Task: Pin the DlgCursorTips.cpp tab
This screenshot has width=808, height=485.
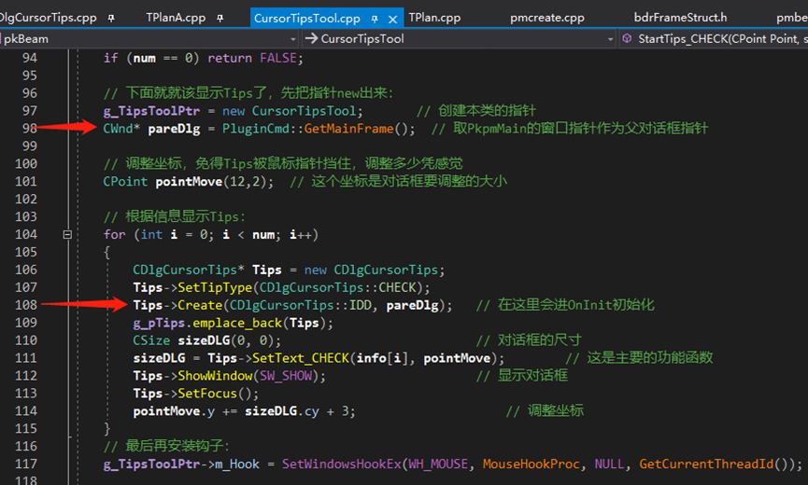Action: 112,18
